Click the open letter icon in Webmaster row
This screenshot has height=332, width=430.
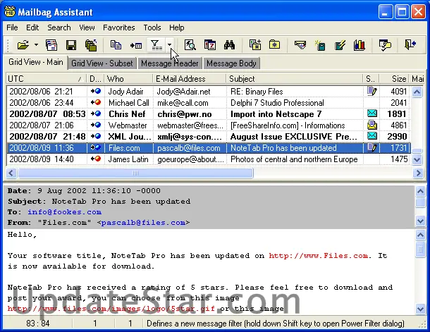pyautogui.click(x=372, y=125)
